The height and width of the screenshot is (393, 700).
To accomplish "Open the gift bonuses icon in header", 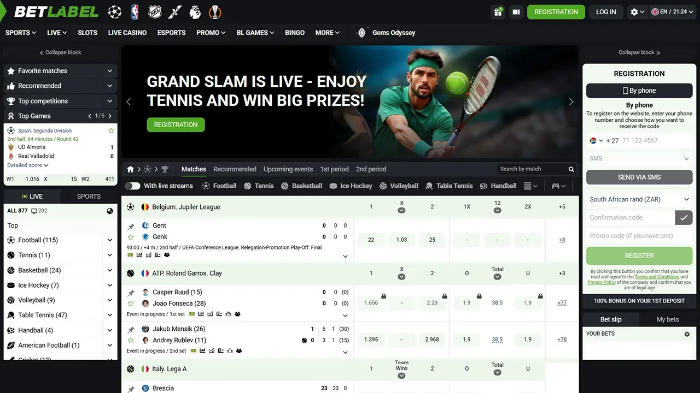I will (x=498, y=12).
